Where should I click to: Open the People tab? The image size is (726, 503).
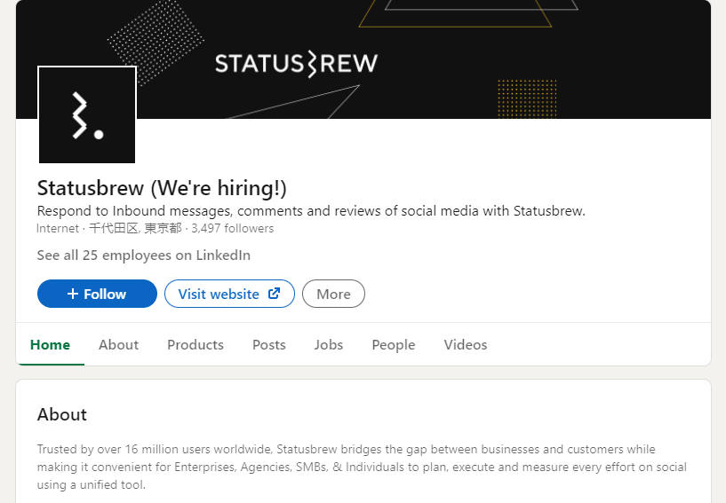pos(394,344)
